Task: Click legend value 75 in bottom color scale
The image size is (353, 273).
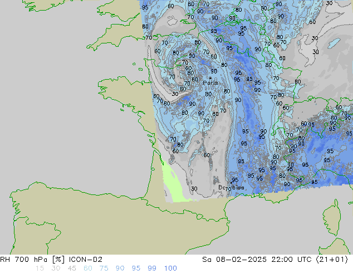Action: [104, 269]
